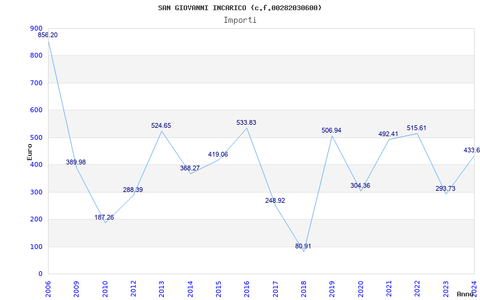Click the 2016 x-axis year label
This screenshot has height=300, width=480.
point(247,287)
